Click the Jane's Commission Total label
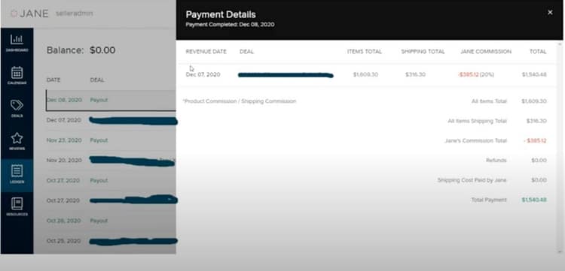565x271 pixels. tap(475, 140)
